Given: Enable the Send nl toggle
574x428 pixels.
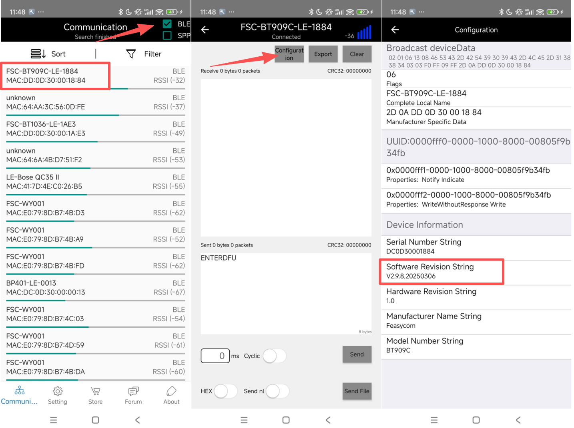Looking at the screenshot, I should coord(277,391).
